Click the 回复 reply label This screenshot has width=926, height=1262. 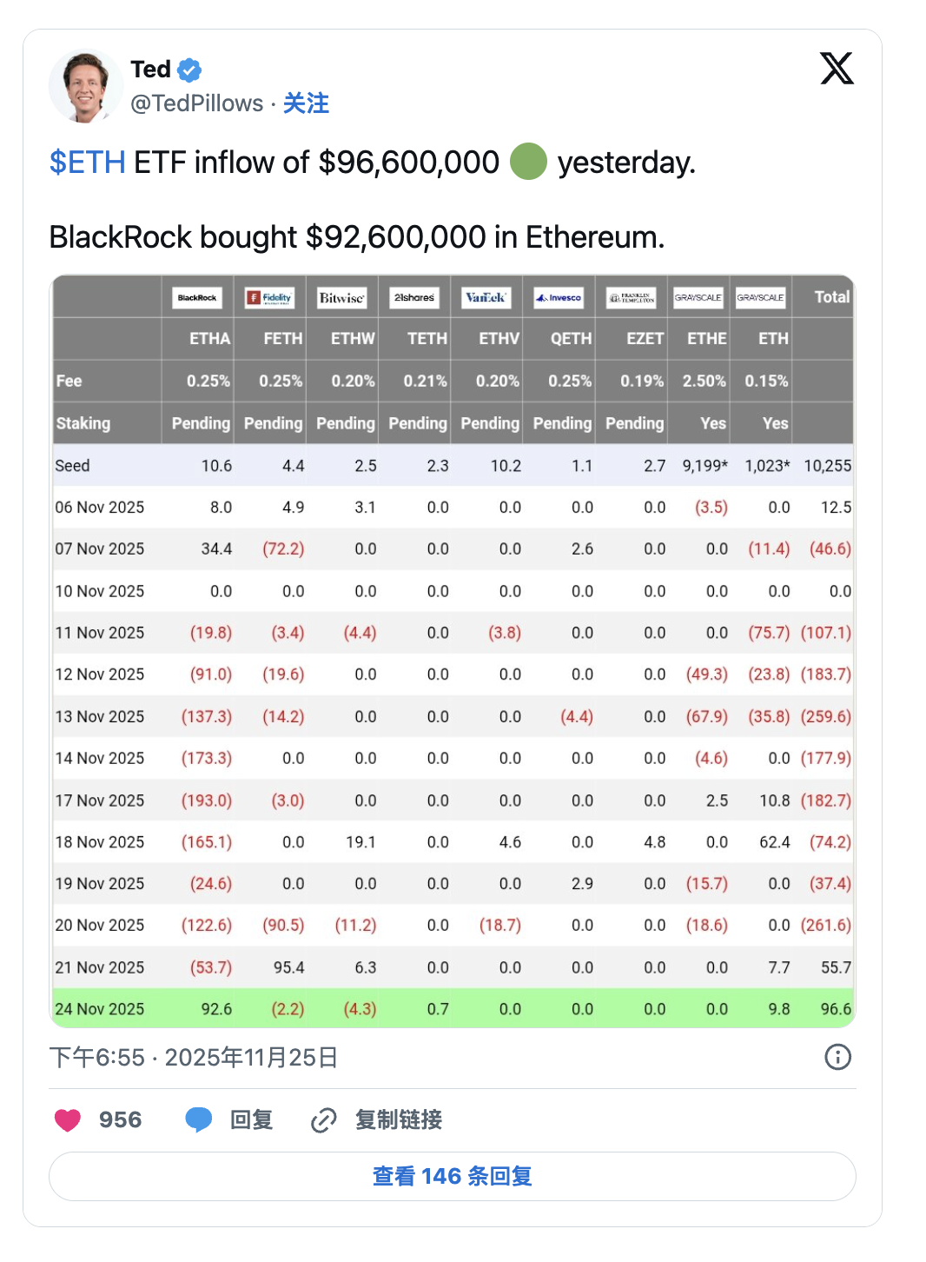click(252, 1120)
